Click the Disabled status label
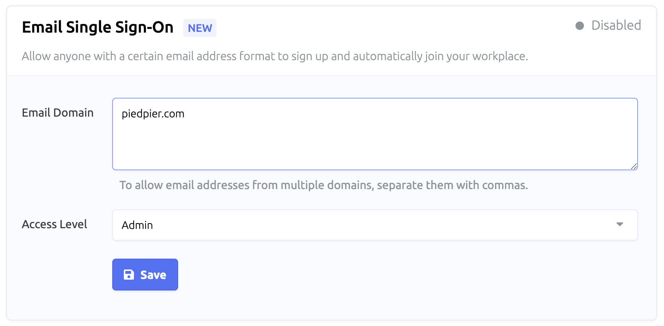This screenshot has width=664, height=326. (x=616, y=25)
